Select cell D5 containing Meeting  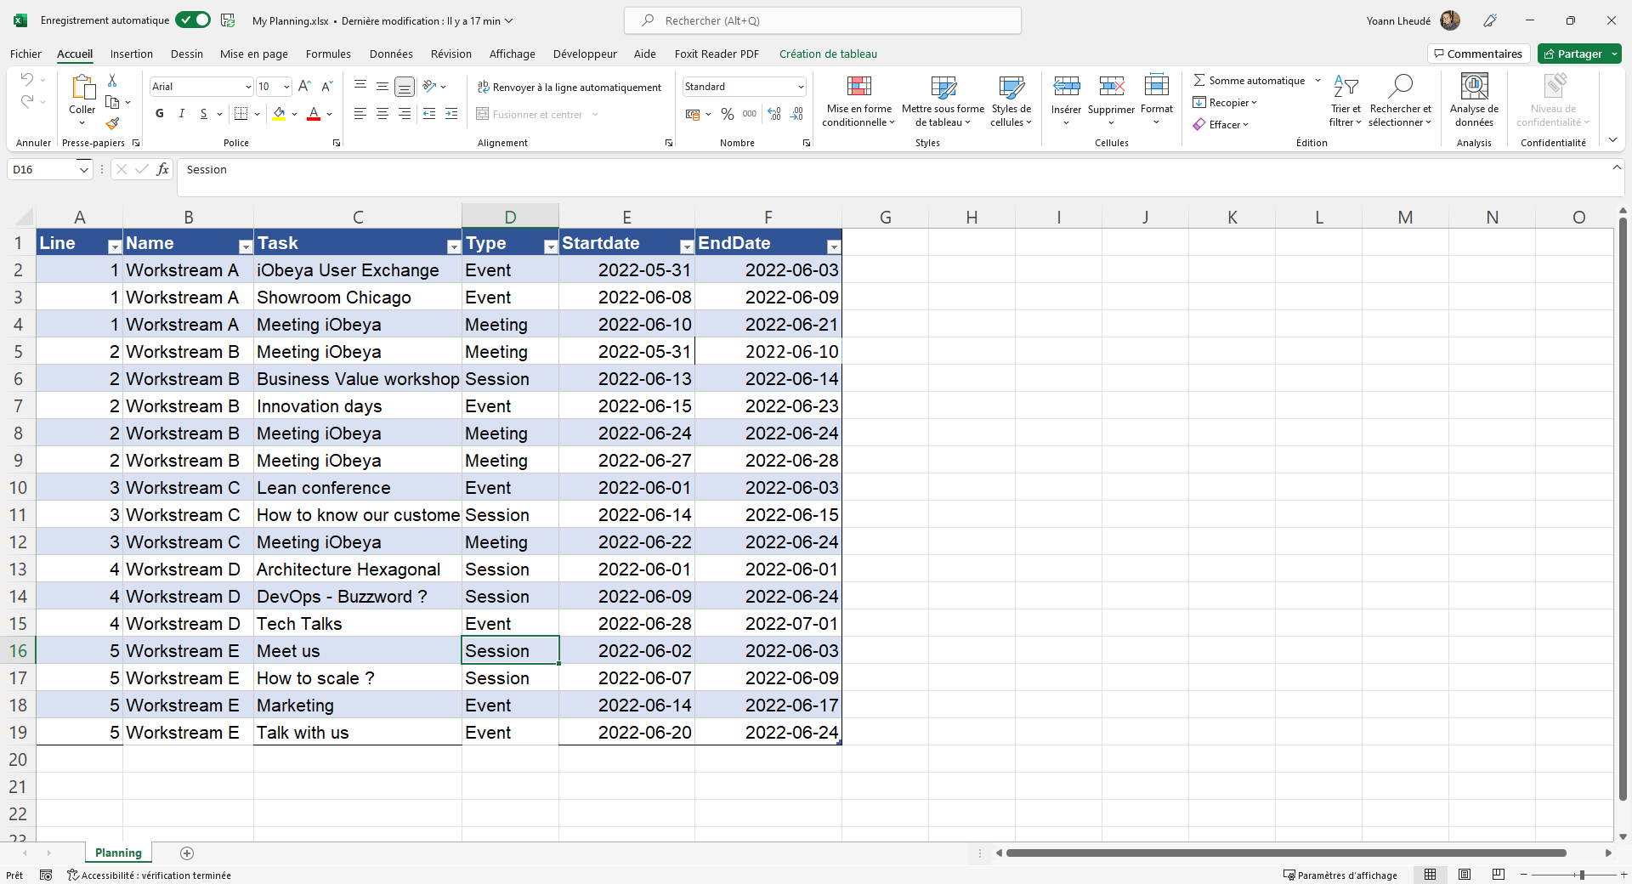pos(510,351)
